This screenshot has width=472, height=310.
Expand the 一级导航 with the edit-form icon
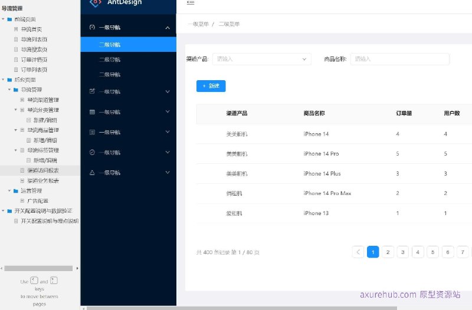[x=168, y=91]
